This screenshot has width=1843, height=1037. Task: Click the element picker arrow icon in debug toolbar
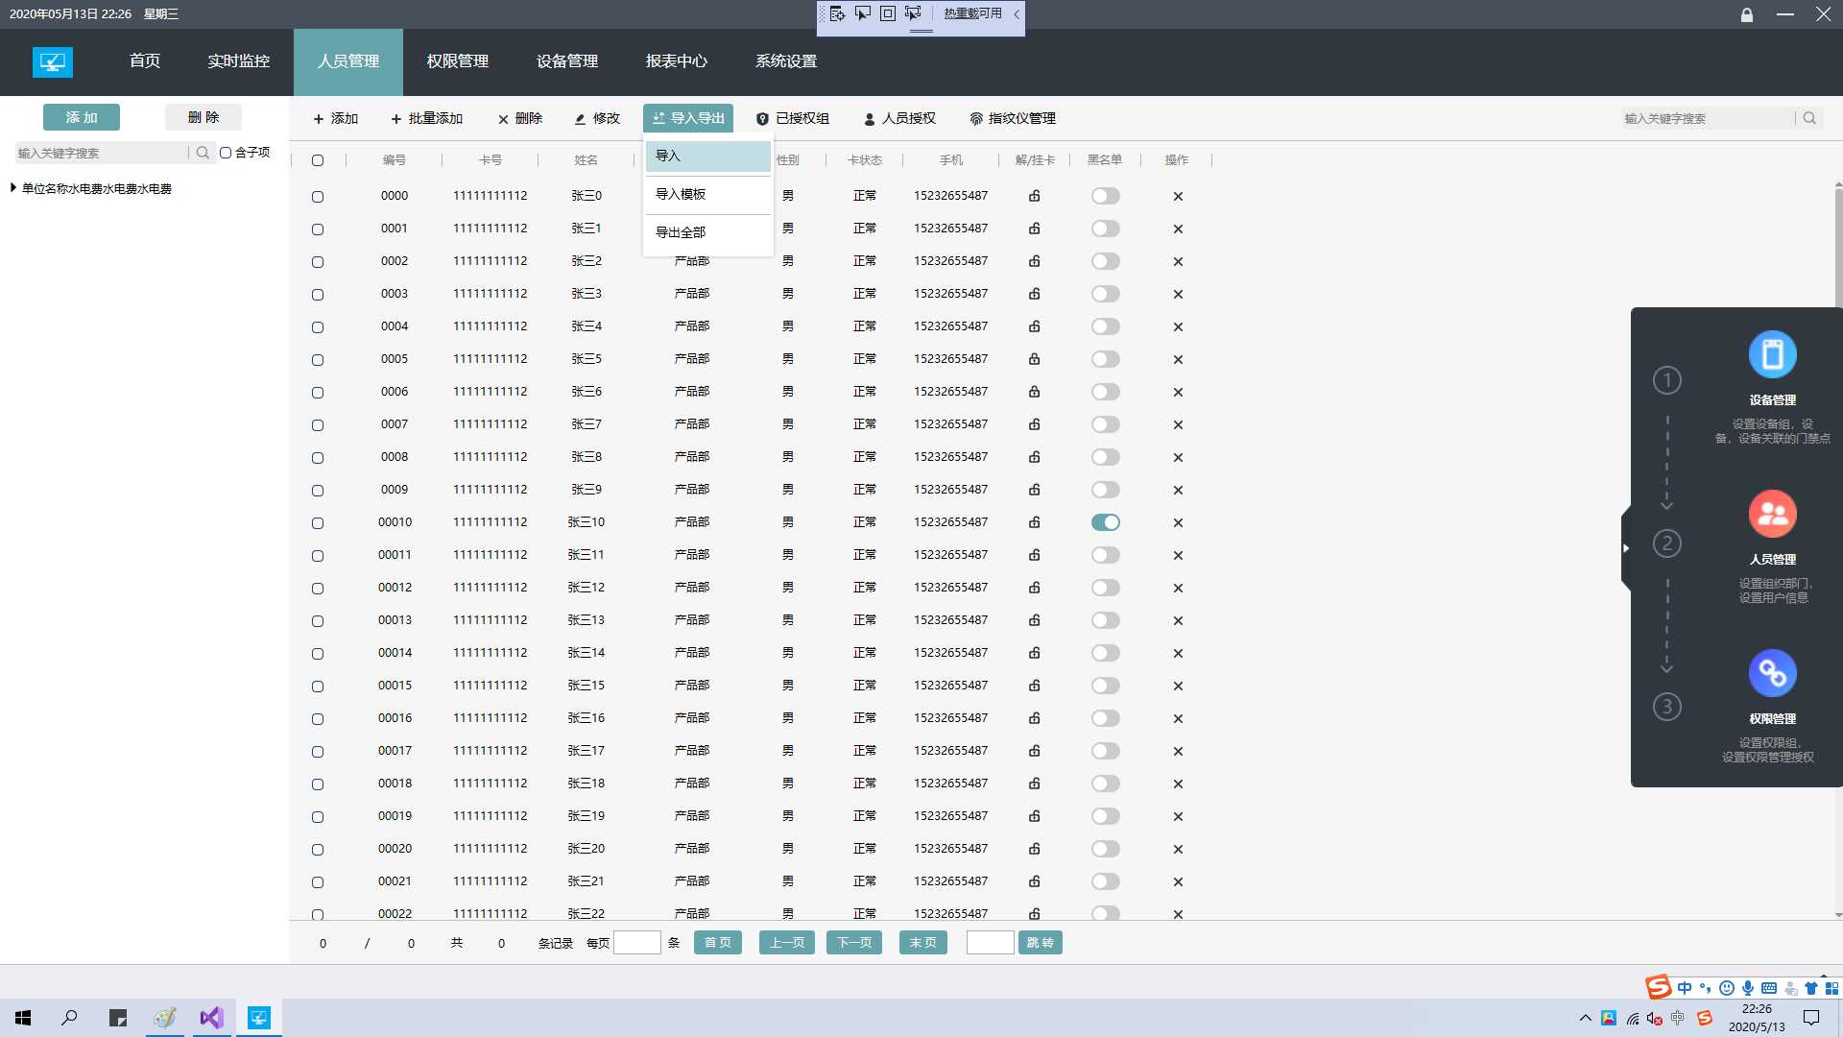pos(863,13)
